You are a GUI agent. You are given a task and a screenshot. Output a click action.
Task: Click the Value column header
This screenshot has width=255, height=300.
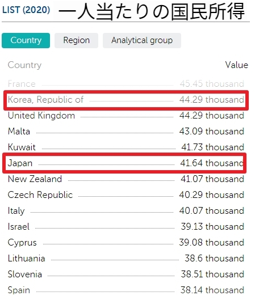[x=237, y=65]
